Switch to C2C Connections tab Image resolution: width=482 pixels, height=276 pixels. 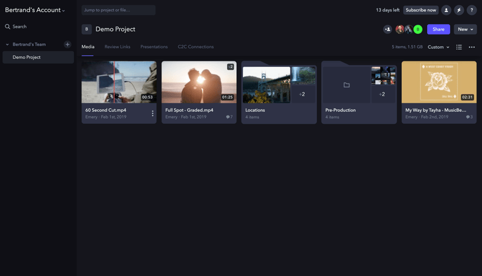(x=195, y=47)
